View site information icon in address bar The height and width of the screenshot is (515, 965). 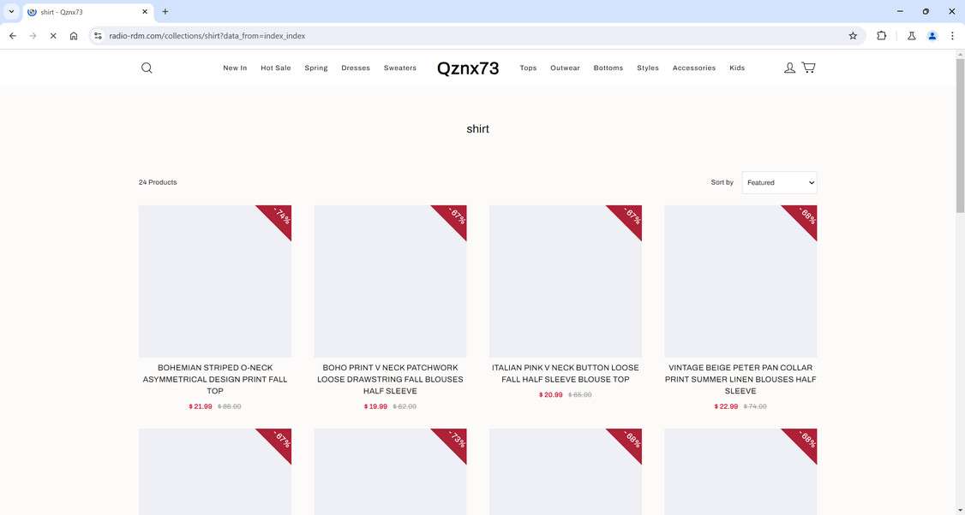[x=98, y=36]
